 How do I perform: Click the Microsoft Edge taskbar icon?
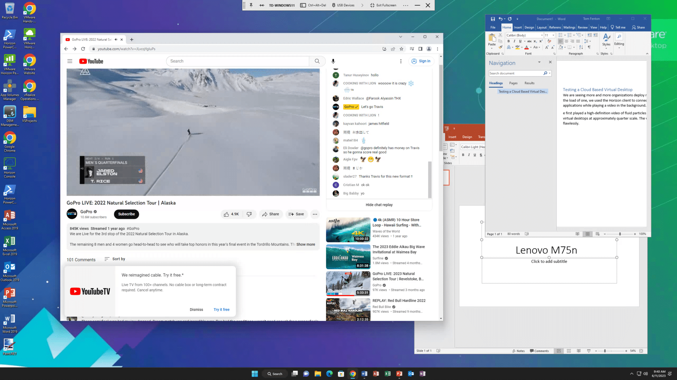329,374
